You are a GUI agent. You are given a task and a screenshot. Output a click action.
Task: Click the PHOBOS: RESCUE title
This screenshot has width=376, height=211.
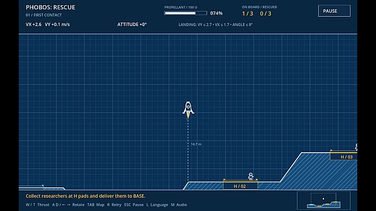(50, 7)
